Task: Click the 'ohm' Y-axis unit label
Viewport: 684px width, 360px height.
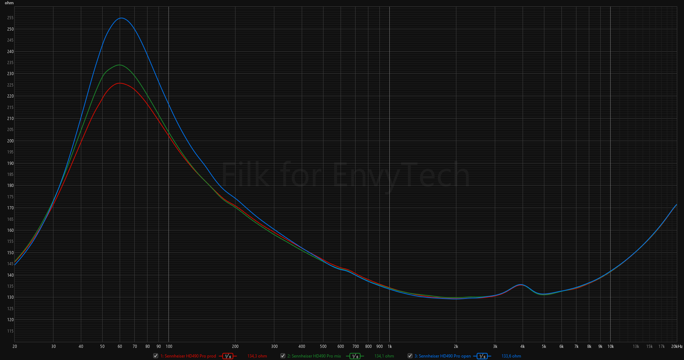Action: pyautogui.click(x=9, y=3)
